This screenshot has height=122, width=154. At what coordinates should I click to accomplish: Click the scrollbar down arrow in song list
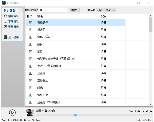150,104
